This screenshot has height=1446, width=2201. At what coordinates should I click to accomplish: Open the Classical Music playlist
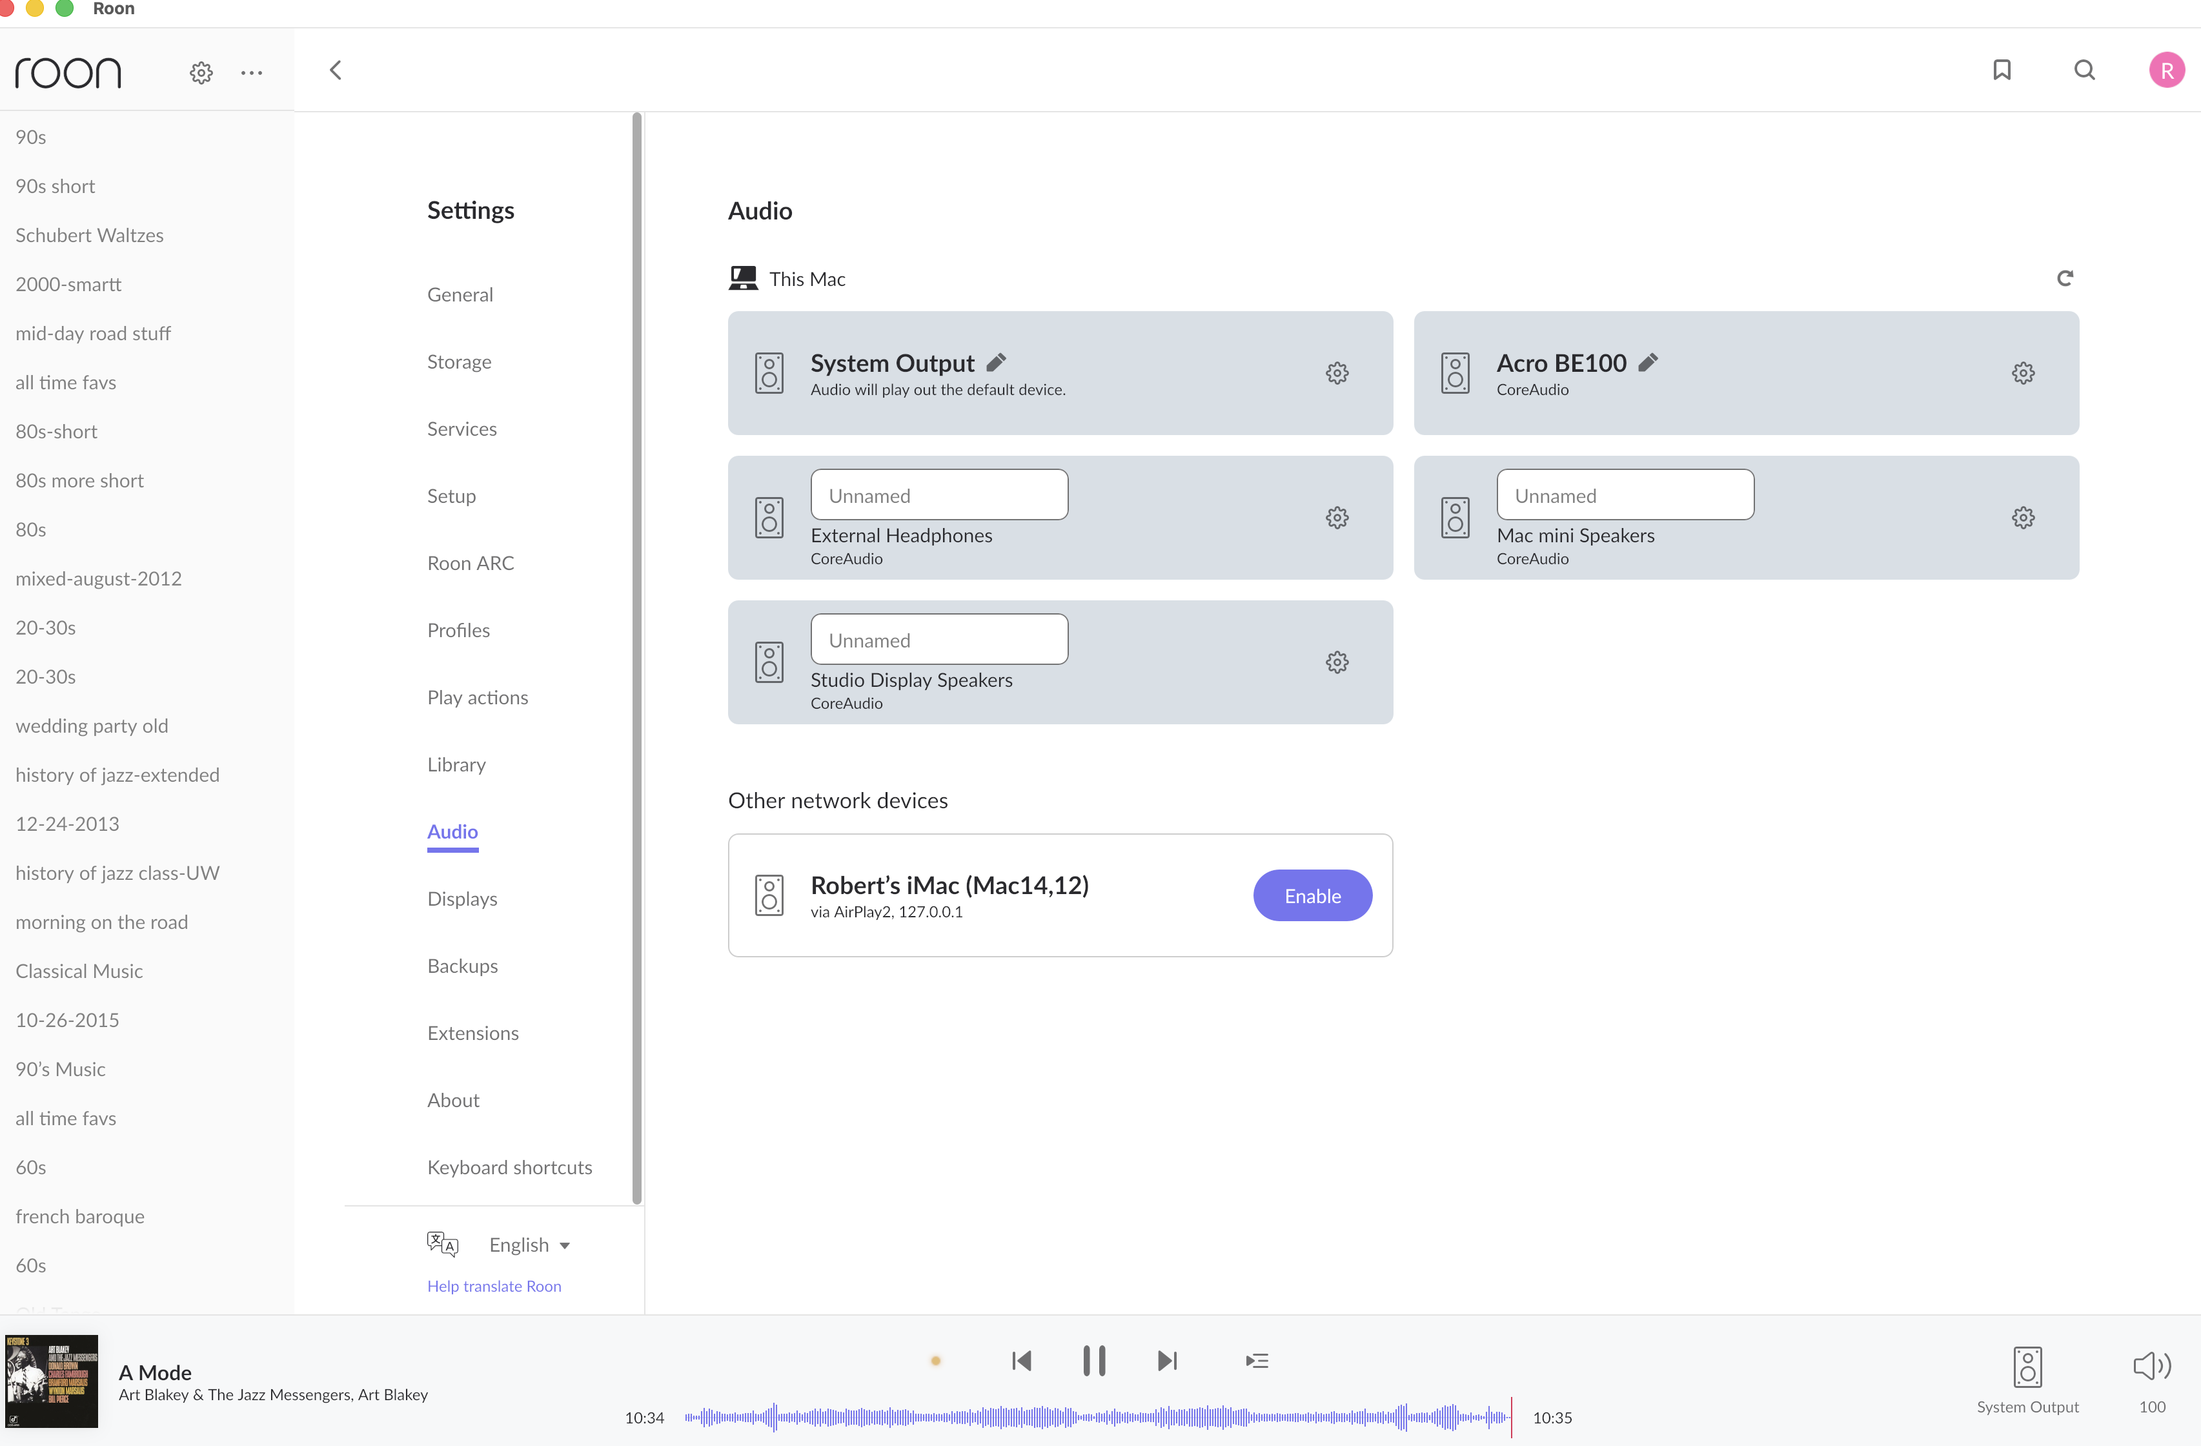[79, 970]
